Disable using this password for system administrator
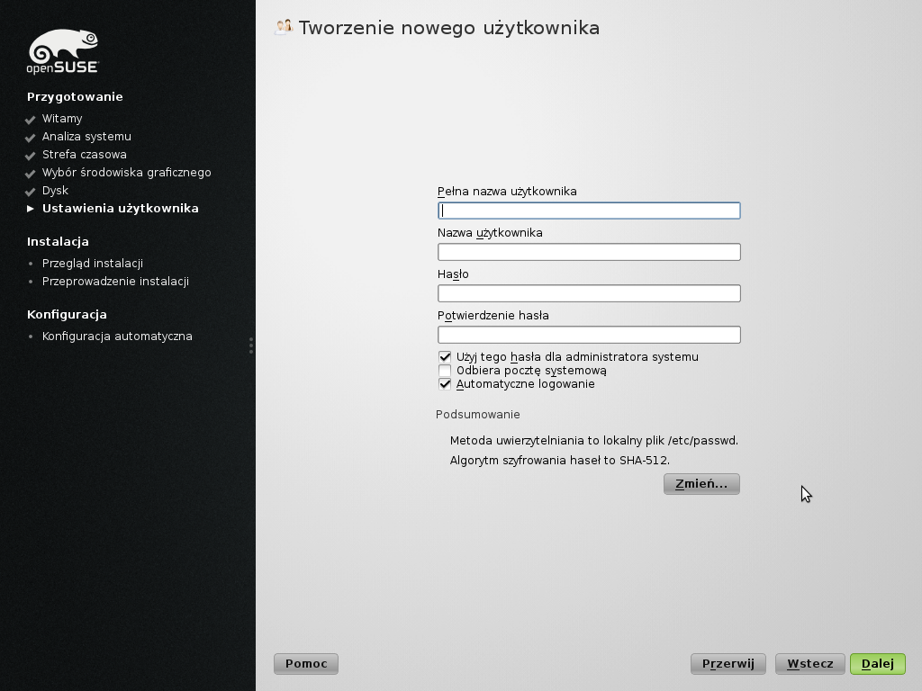Screen dimensions: 922x691 (x=445, y=357)
